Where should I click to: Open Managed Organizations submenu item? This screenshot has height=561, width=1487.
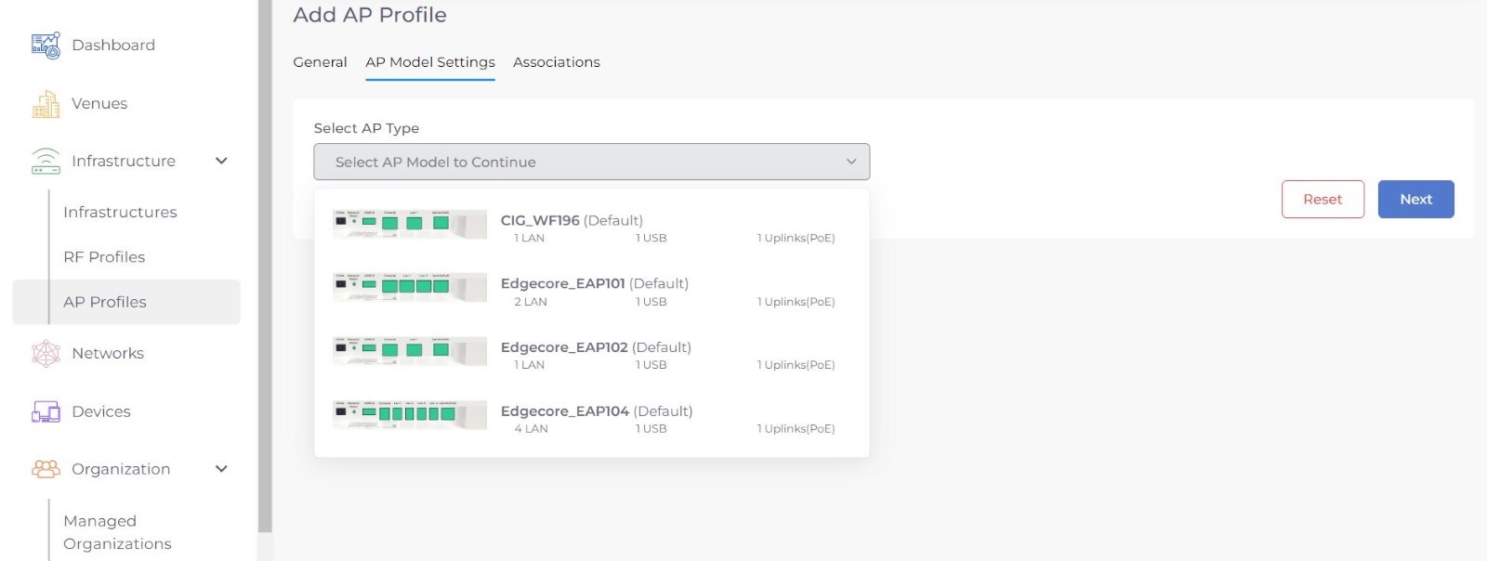[117, 532]
